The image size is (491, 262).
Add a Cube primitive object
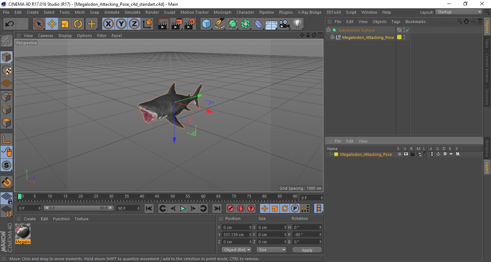coord(207,24)
